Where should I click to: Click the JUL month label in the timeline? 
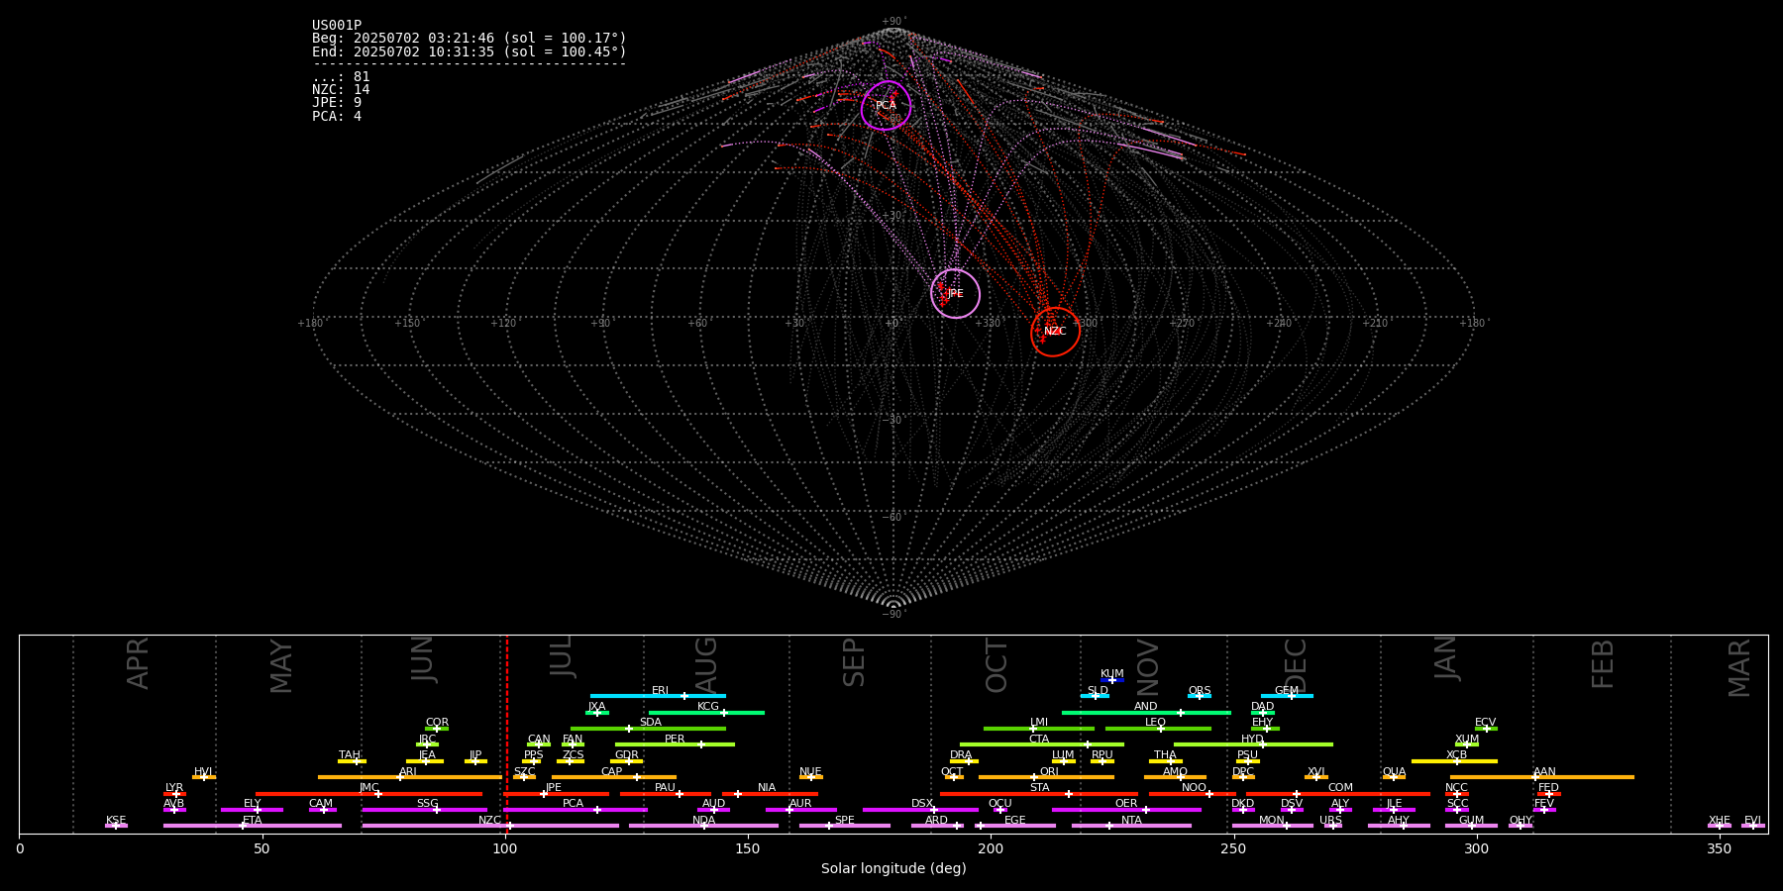click(562, 656)
